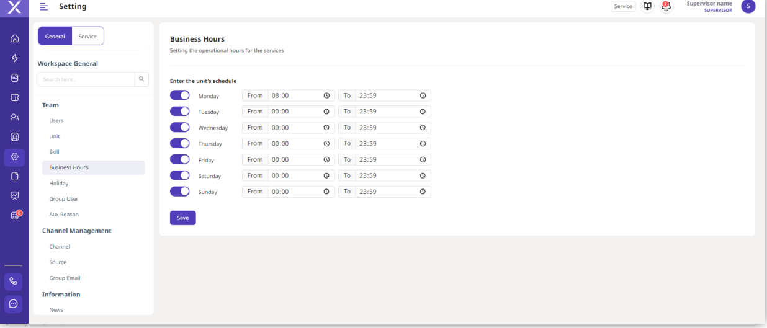The width and height of the screenshot is (767, 328).
Task: Click the hamburger menu icon beside Setting
Action: point(43,6)
